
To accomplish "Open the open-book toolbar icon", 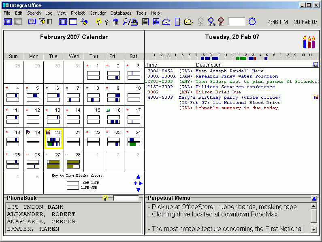I will (32, 22).
